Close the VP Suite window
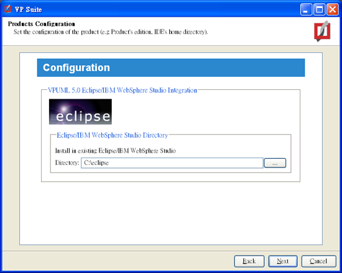342x273 pixels. point(333,9)
